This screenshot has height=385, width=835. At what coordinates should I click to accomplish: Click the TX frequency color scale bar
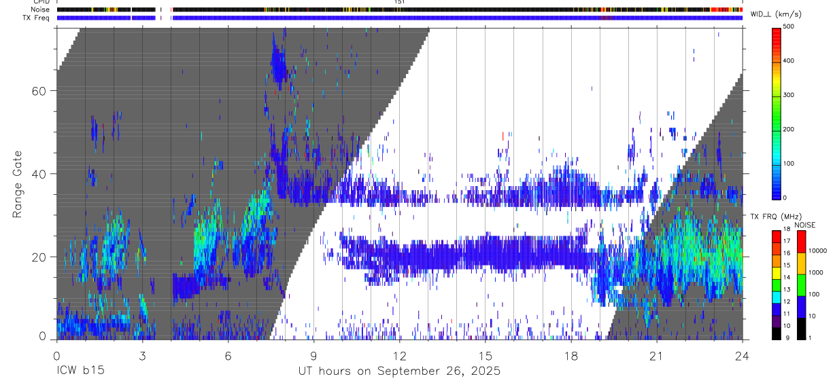[x=777, y=285]
